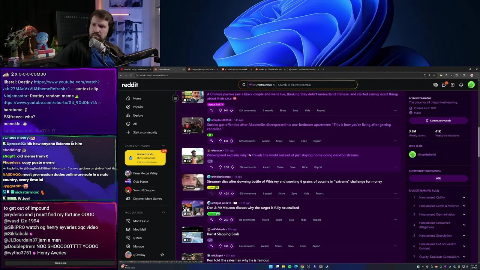Image resolution: width=480 pixels, height=270 pixels.
Task: Open All in sidebar
Action: pyautogui.click(x=135, y=124)
